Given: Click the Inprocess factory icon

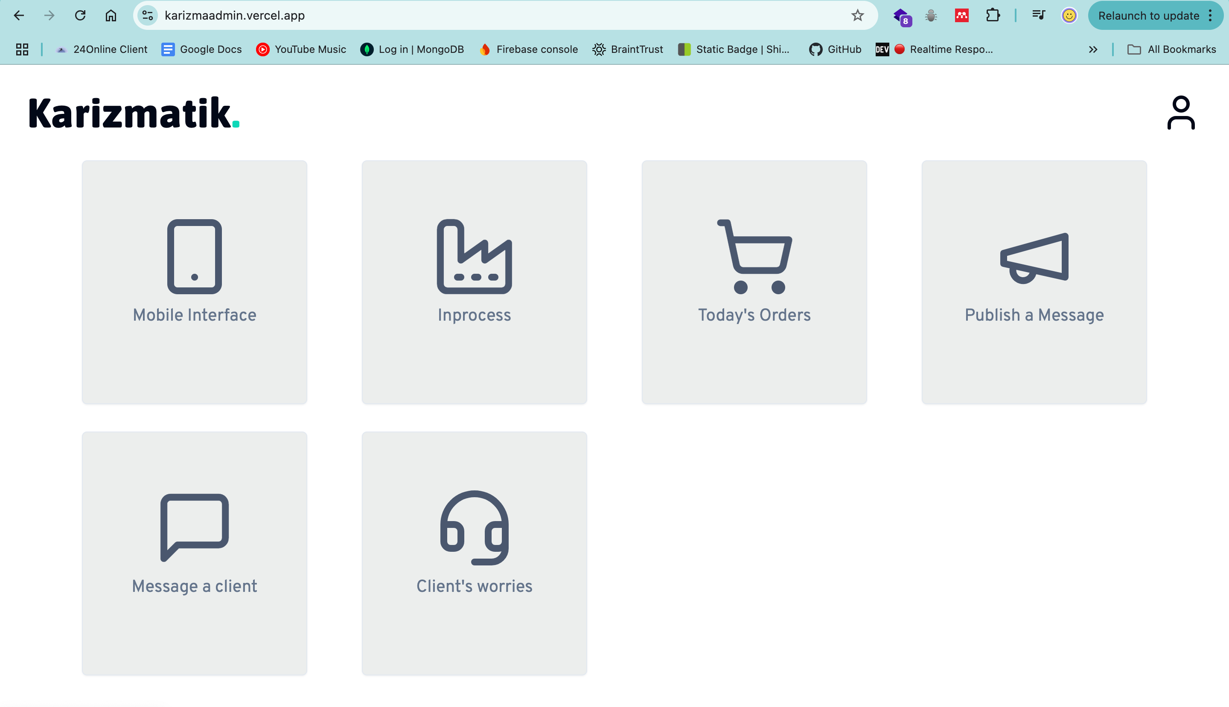Looking at the screenshot, I should pyautogui.click(x=474, y=256).
